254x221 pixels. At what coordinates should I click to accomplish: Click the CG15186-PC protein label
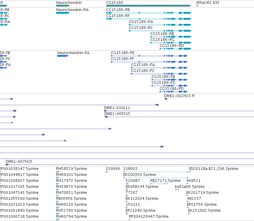pos(143,71)
